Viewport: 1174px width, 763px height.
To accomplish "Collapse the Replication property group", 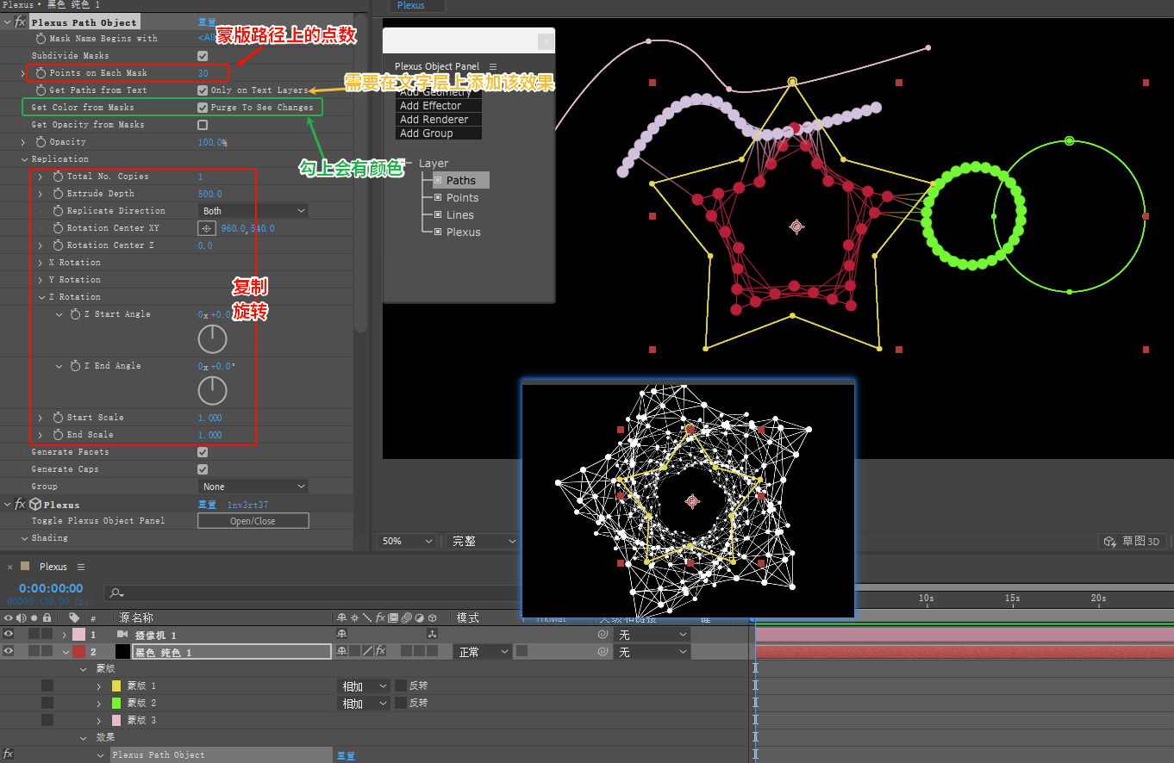I will [24, 159].
